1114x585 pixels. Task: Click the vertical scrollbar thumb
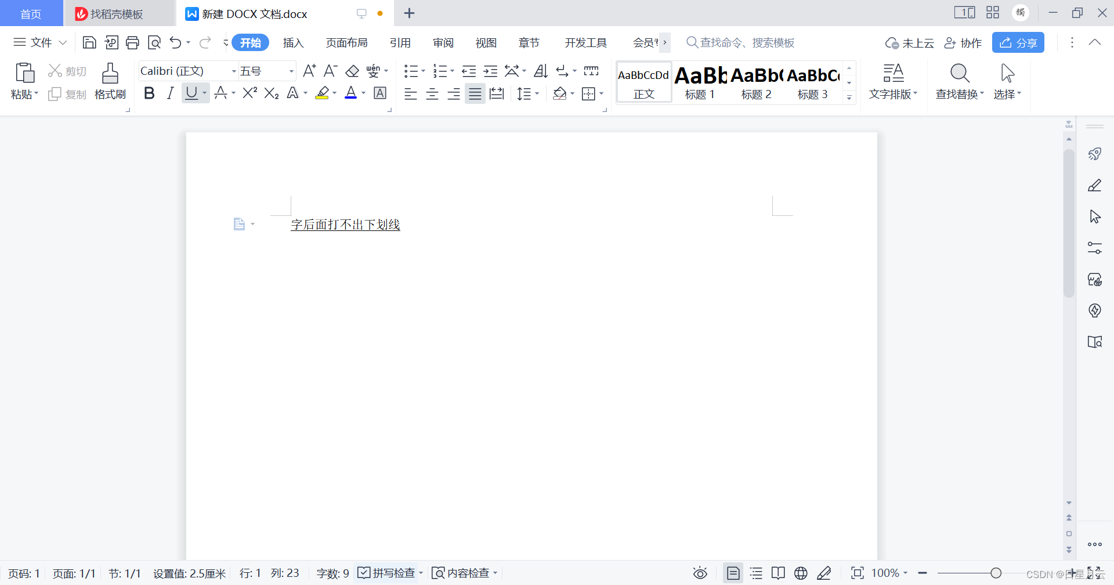click(x=1069, y=223)
